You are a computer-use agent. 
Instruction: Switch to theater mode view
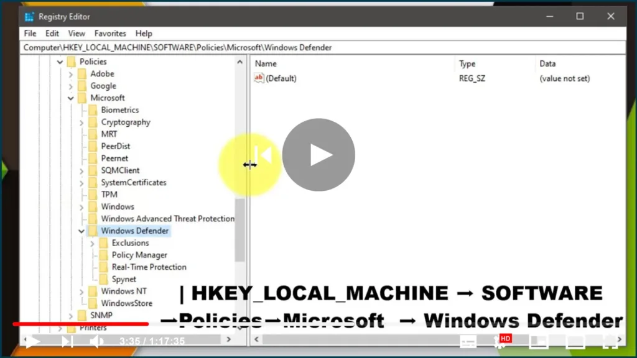tap(575, 341)
